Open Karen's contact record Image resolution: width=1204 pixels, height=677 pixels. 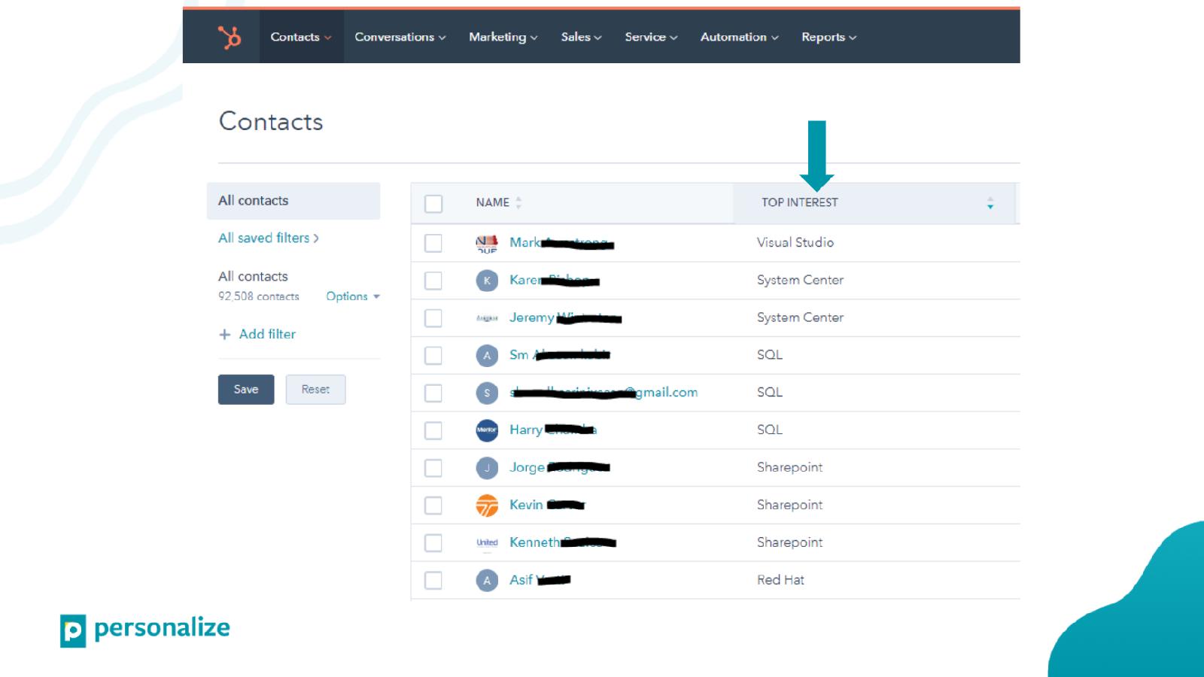click(x=555, y=281)
